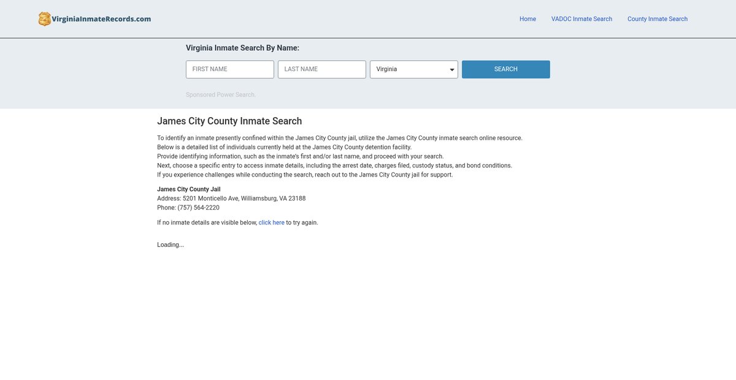Focus the LAST NAME input field

322,69
